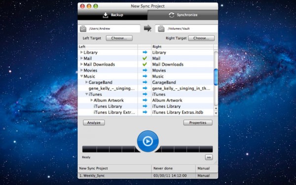
Task: Click the sync direction arrow between targets
Action: (148, 29)
